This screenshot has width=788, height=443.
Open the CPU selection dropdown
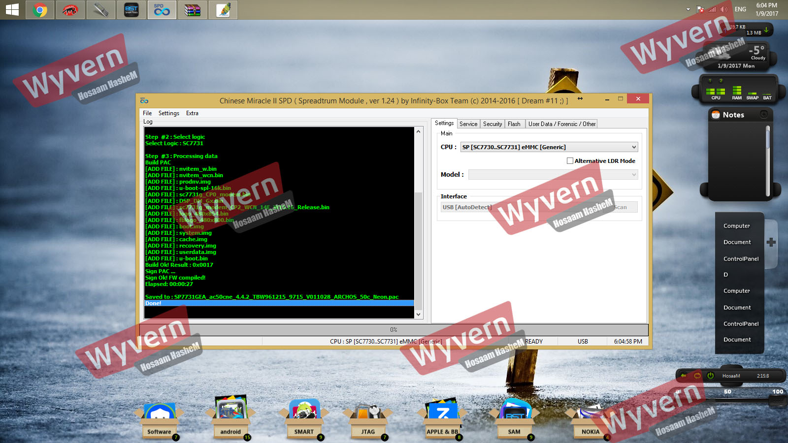coord(549,147)
